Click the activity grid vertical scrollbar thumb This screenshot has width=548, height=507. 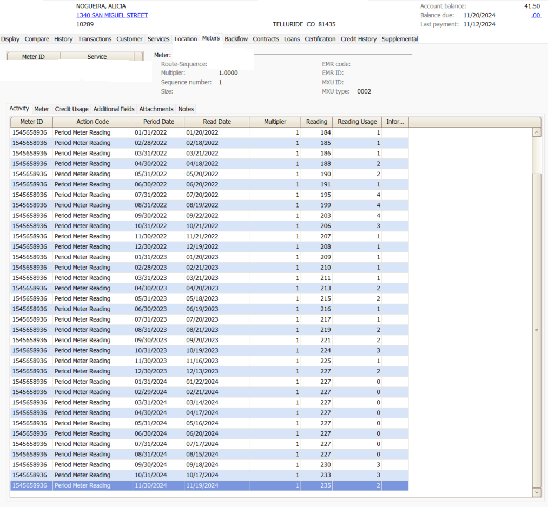tap(537, 330)
